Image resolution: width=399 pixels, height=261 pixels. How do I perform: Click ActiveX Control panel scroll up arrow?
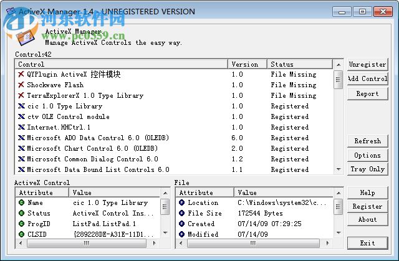(x=165, y=193)
